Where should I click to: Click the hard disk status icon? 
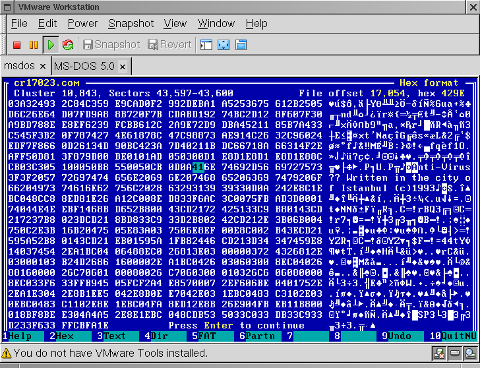point(454,353)
